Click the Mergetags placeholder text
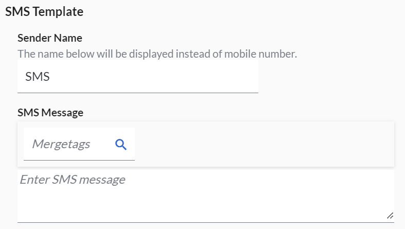405x229 pixels. pyautogui.click(x=61, y=145)
